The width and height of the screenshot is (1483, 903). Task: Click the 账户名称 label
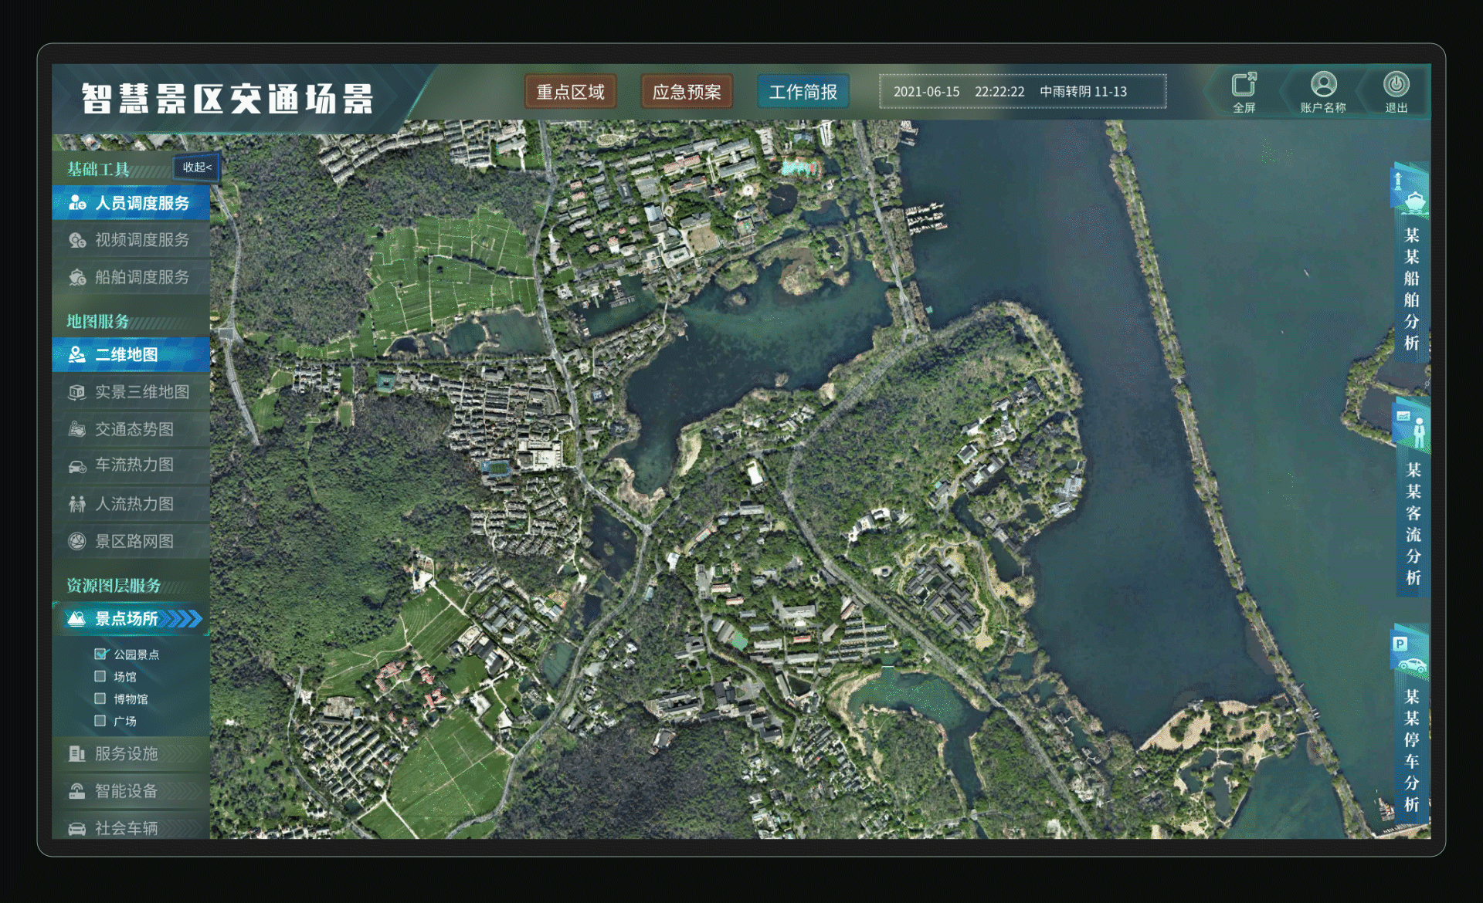1323,108
